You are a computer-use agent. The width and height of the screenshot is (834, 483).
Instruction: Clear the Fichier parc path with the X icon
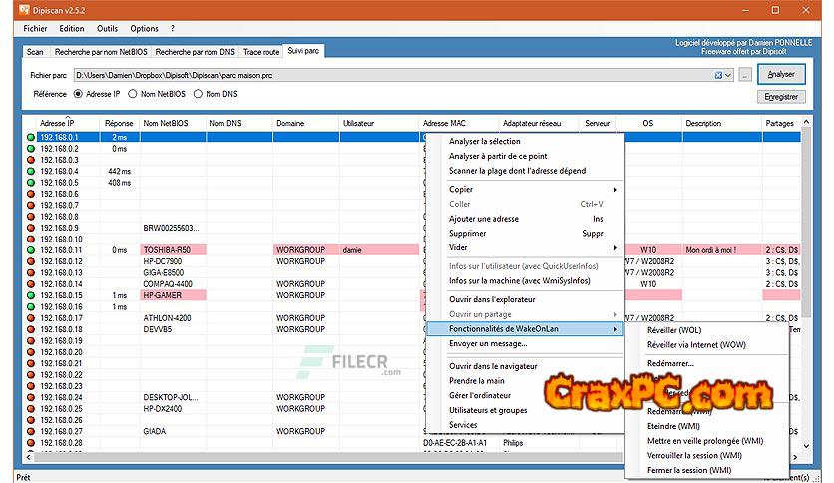pos(718,75)
